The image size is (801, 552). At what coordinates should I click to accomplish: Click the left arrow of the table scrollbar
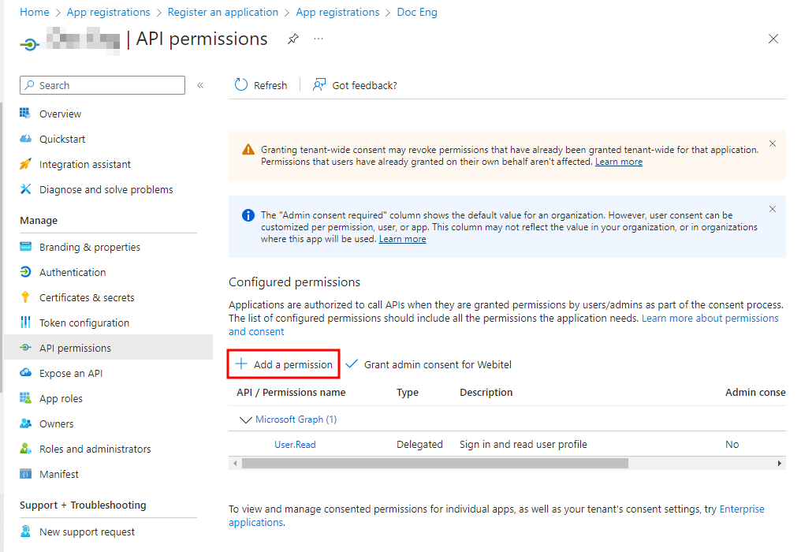235,463
